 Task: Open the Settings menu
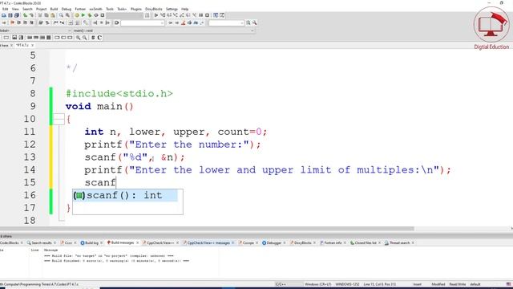[x=172, y=9]
